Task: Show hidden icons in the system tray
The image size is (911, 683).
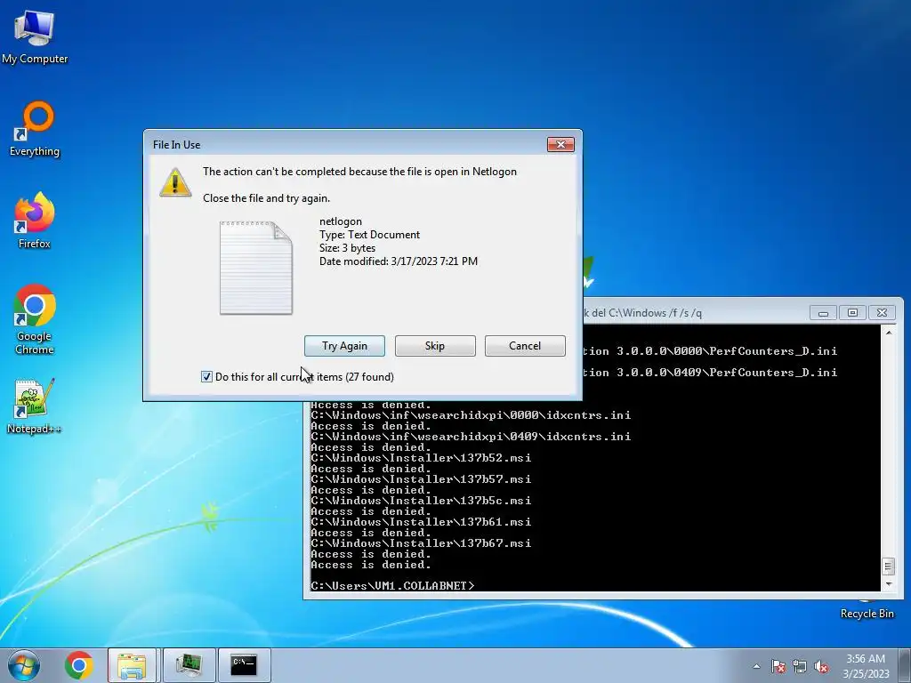Action: tap(756, 666)
